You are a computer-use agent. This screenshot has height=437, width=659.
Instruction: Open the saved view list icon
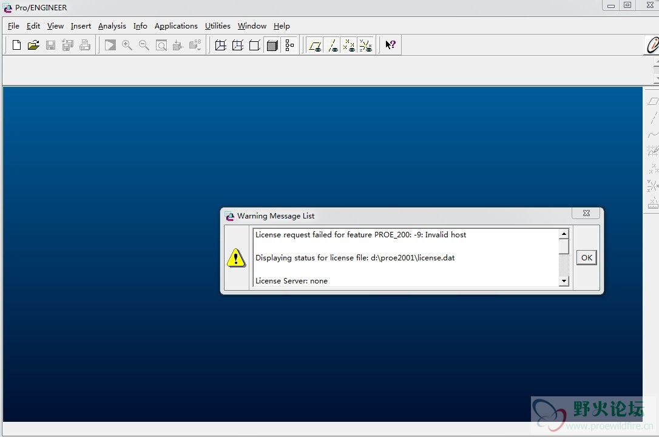pyautogui.click(x=195, y=45)
